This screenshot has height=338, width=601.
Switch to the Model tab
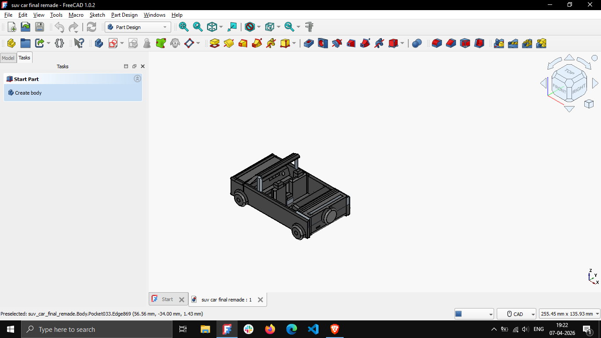pos(8,58)
